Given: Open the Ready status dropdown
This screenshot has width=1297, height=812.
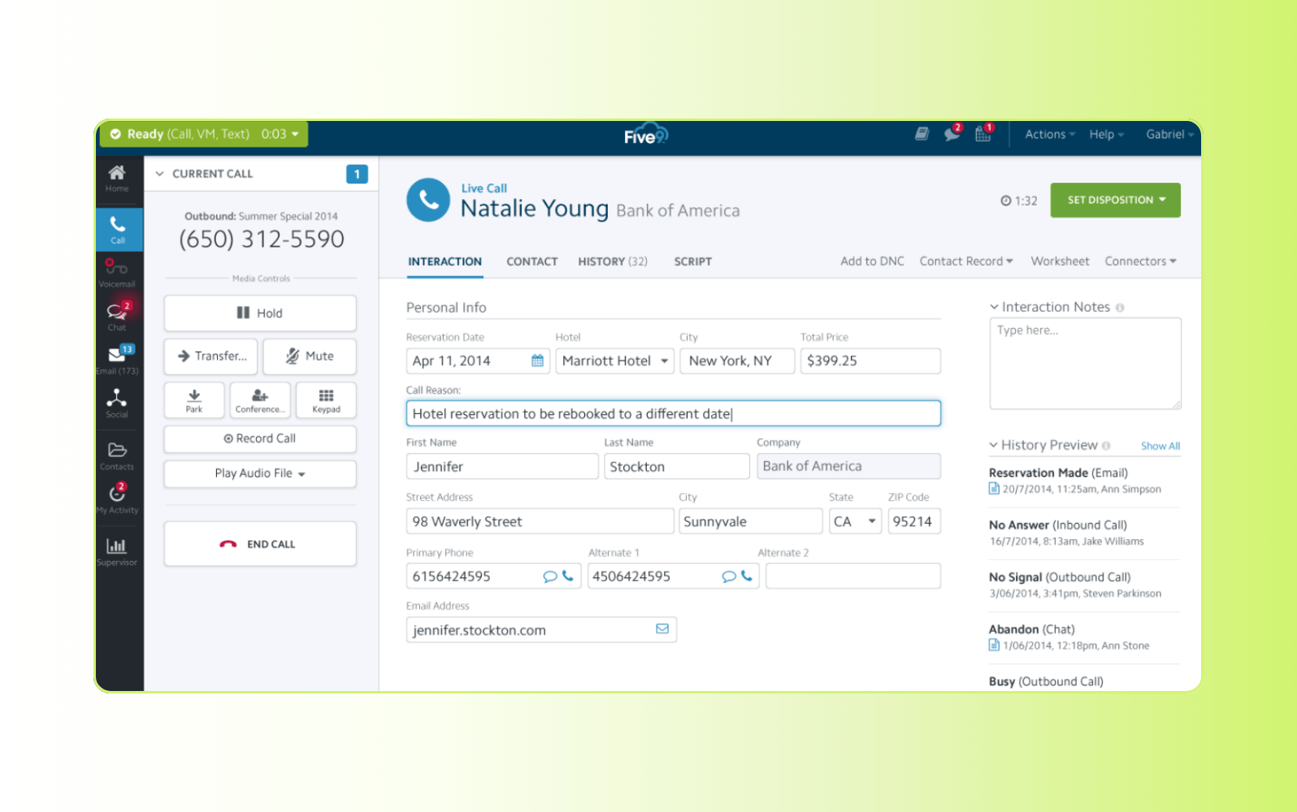Looking at the screenshot, I should tap(204, 134).
